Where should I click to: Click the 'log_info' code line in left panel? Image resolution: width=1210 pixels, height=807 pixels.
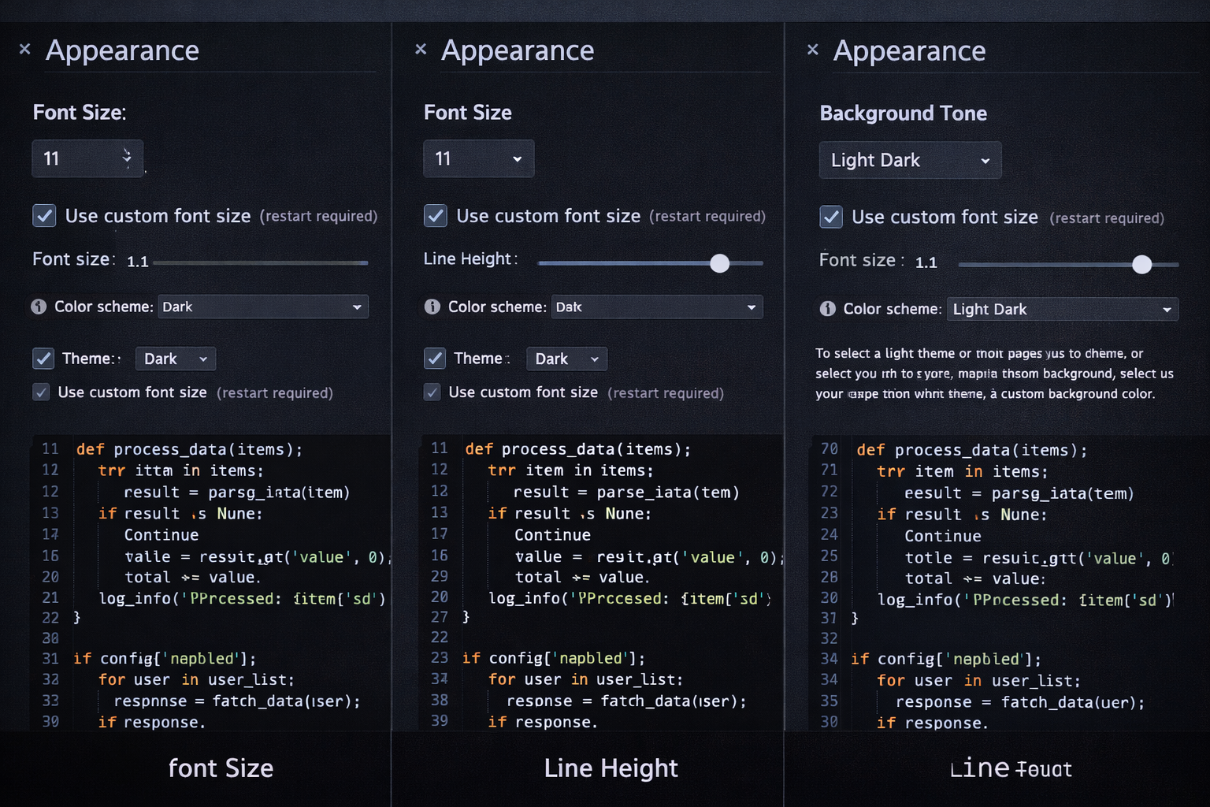pyautogui.click(x=242, y=598)
